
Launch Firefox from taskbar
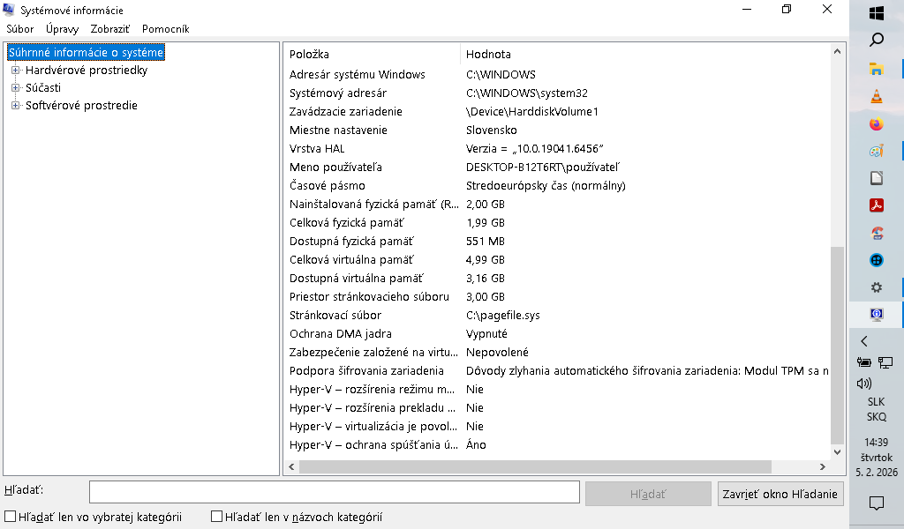[877, 123]
